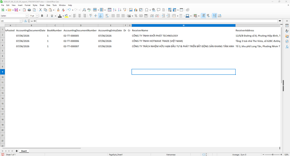Click the Undo arrow icon
Viewport: 290px width, 156px height.
(69, 10)
